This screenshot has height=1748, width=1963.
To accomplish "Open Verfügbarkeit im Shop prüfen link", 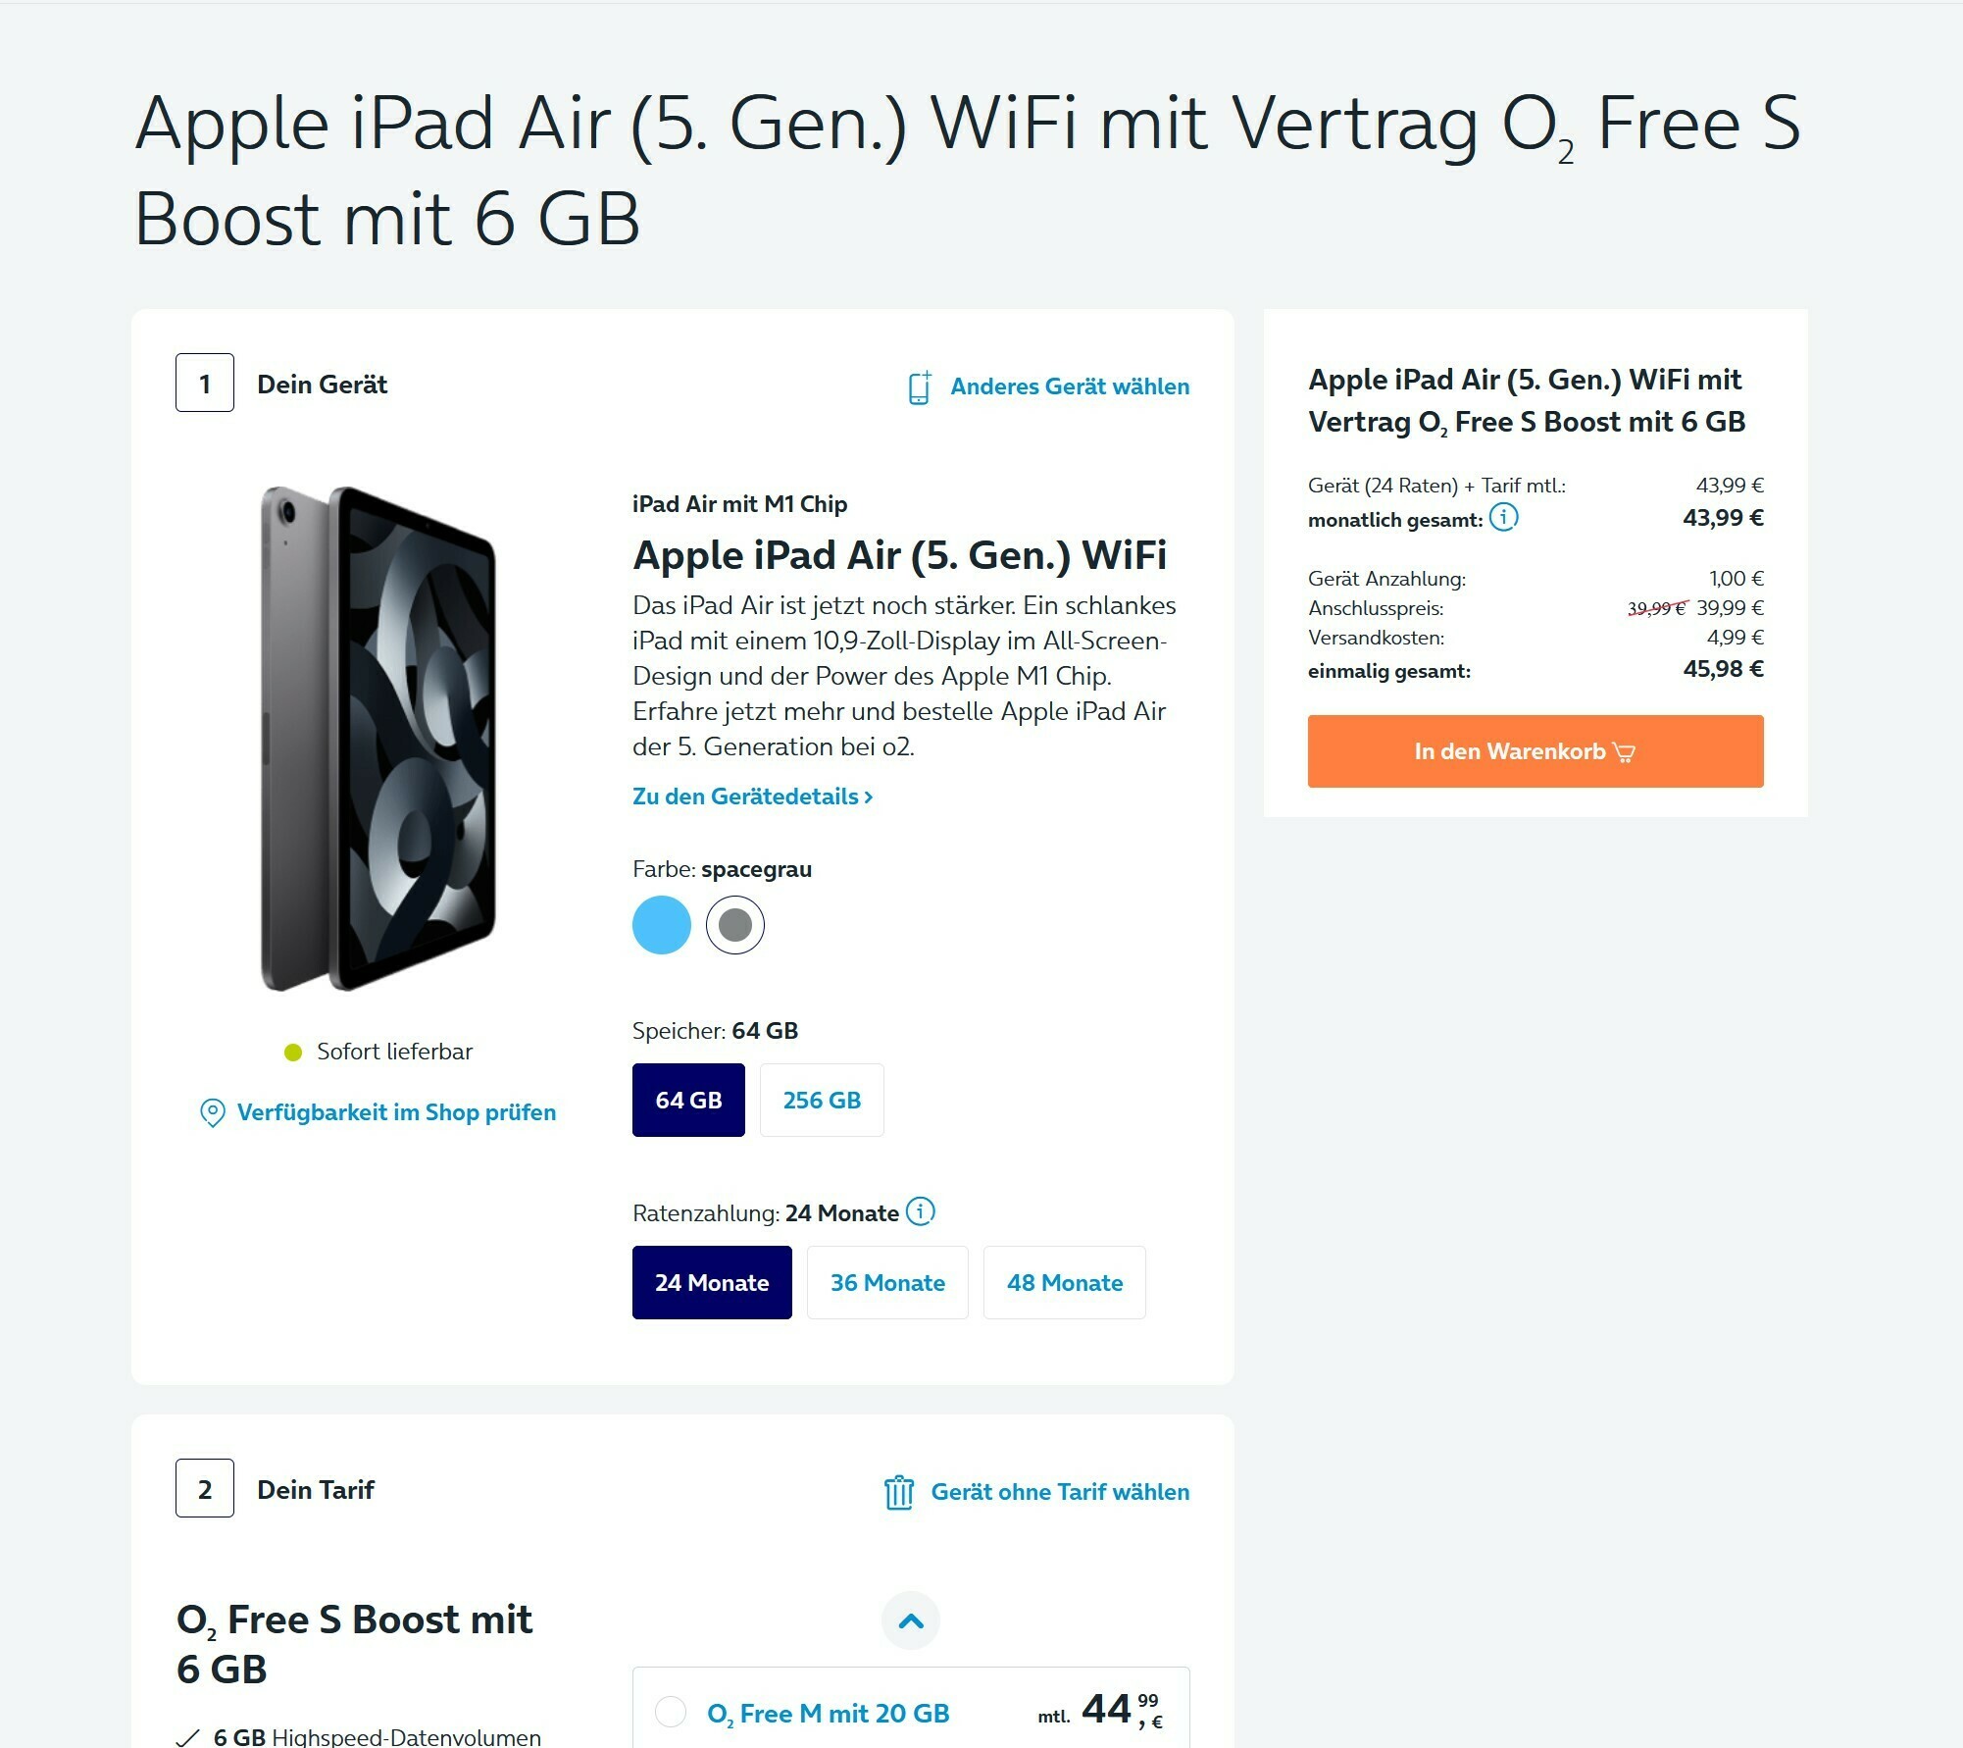I will tap(396, 1112).
